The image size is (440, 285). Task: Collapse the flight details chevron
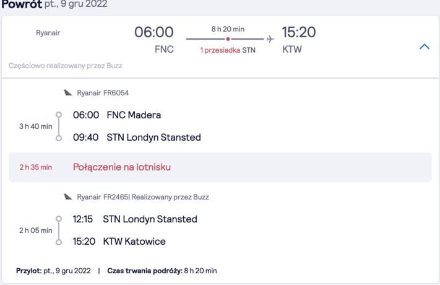425,46
